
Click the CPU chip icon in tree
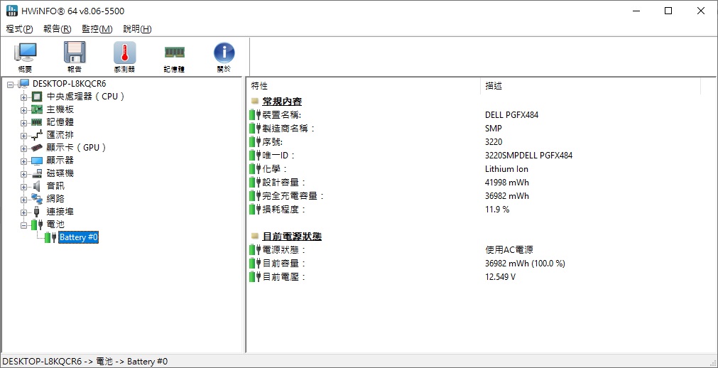click(37, 97)
